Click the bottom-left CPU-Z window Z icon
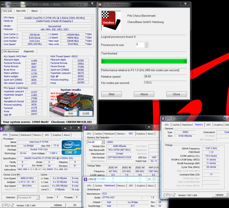Viewport: 229px width, 208px height. [1, 129]
